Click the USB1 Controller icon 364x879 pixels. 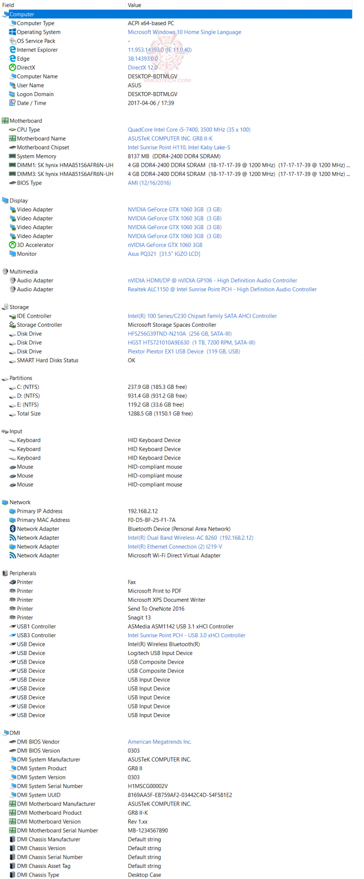coord(13,626)
